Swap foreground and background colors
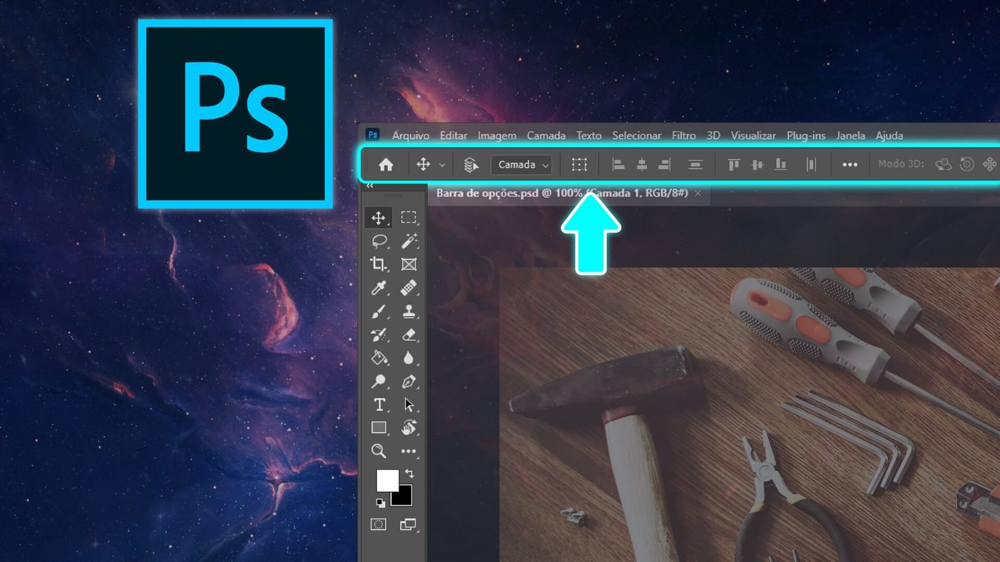The height and width of the screenshot is (562, 1000). click(410, 474)
